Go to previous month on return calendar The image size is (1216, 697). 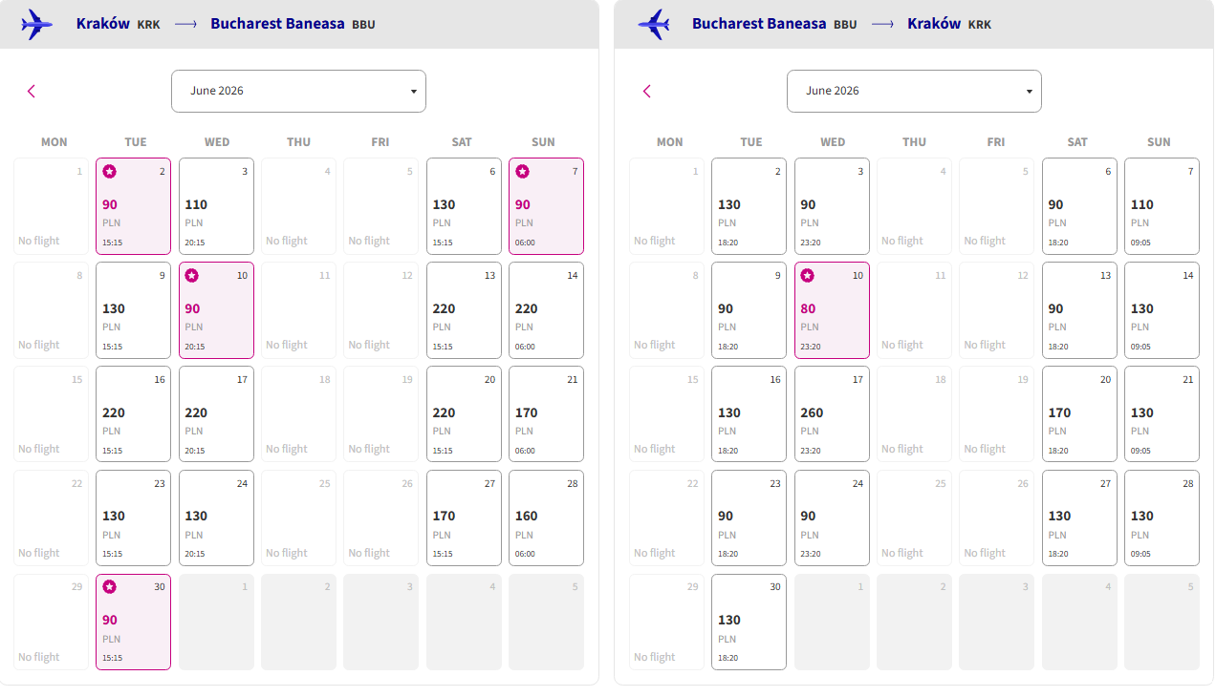tap(647, 91)
